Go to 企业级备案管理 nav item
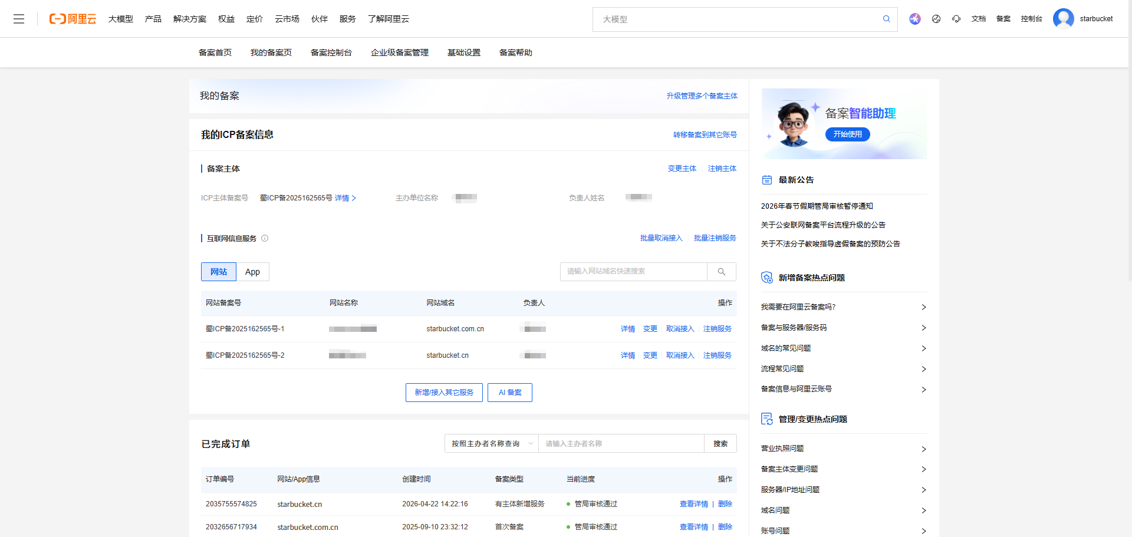 click(400, 52)
